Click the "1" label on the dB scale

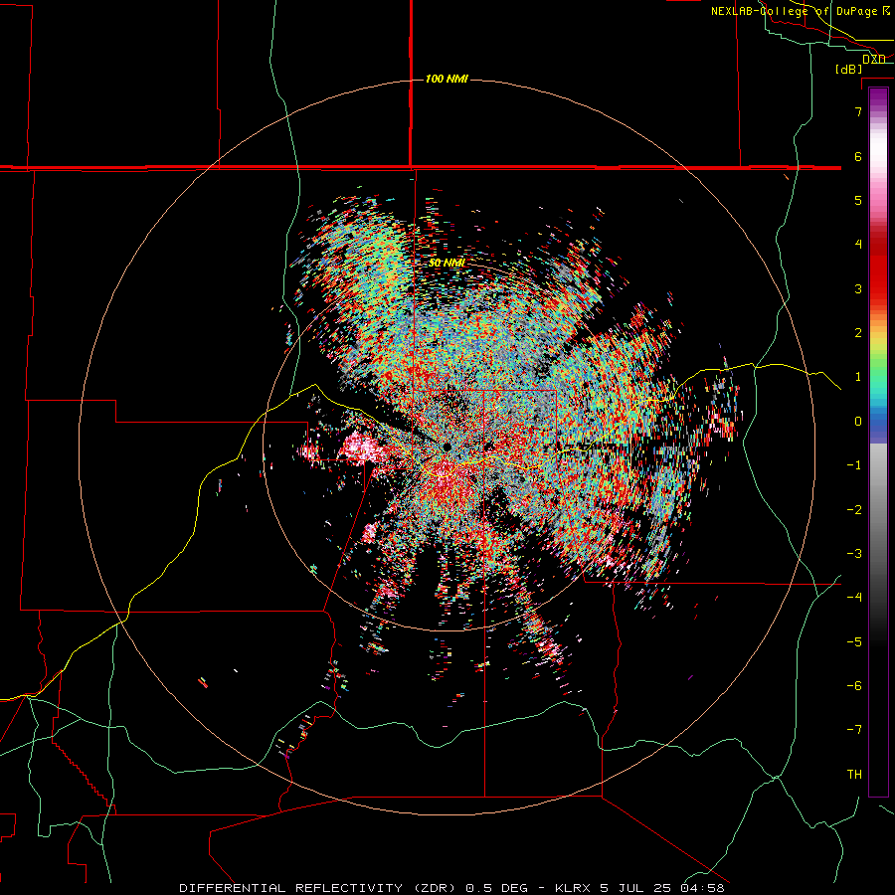(858, 377)
